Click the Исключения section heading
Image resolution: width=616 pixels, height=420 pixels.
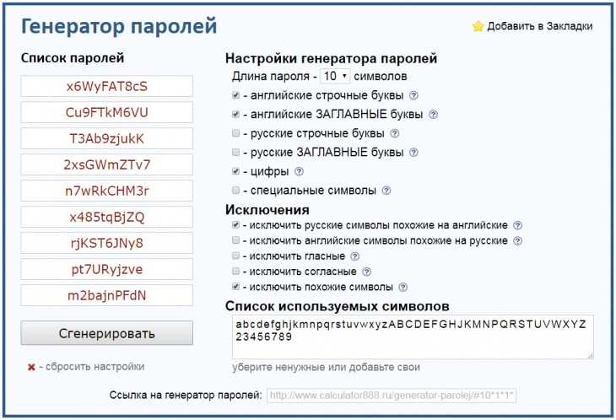click(x=267, y=210)
